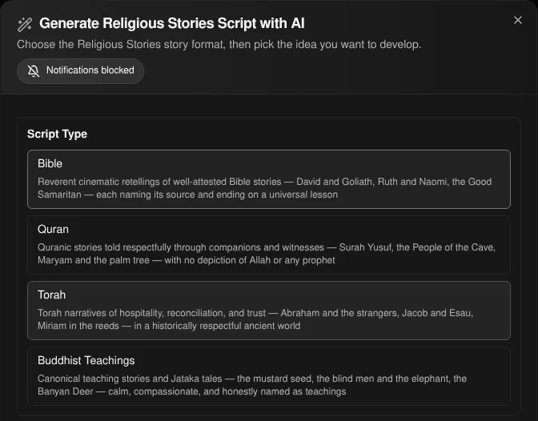
Task: Click the dialog title text
Action: point(172,23)
